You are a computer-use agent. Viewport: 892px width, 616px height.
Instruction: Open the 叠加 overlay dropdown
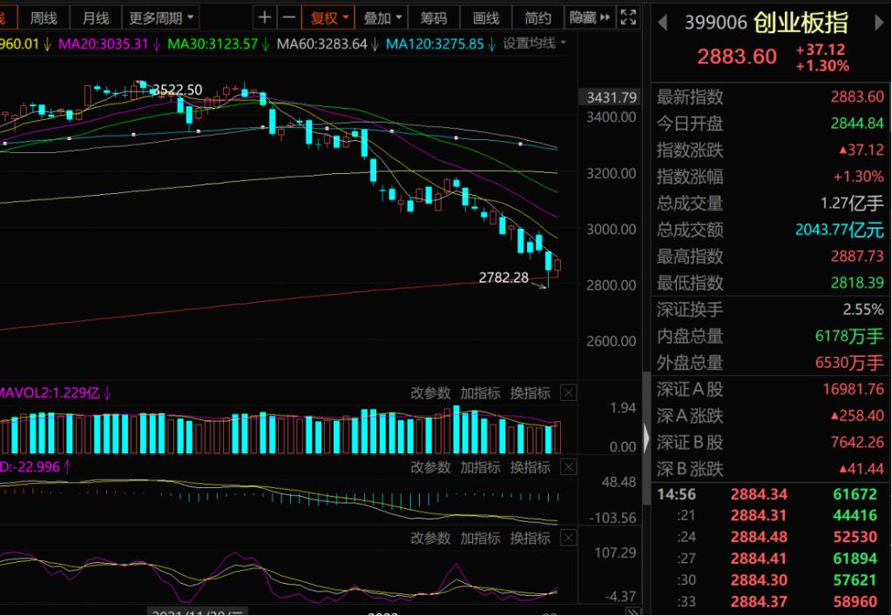pyautogui.click(x=383, y=17)
